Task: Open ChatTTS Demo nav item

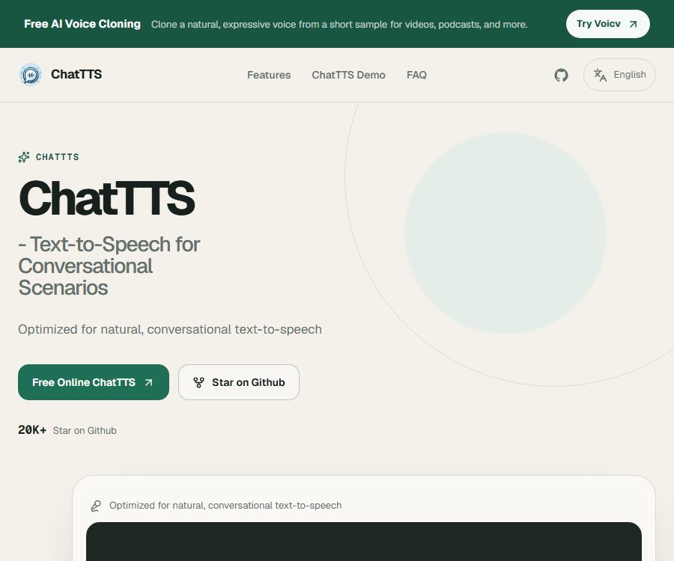Action: pyautogui.click(x=348, y=75)
